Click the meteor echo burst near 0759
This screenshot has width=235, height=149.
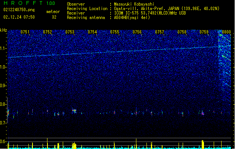[x=202, y=113]
